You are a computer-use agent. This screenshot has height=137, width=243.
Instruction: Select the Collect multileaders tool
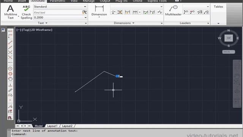[206, 12]
